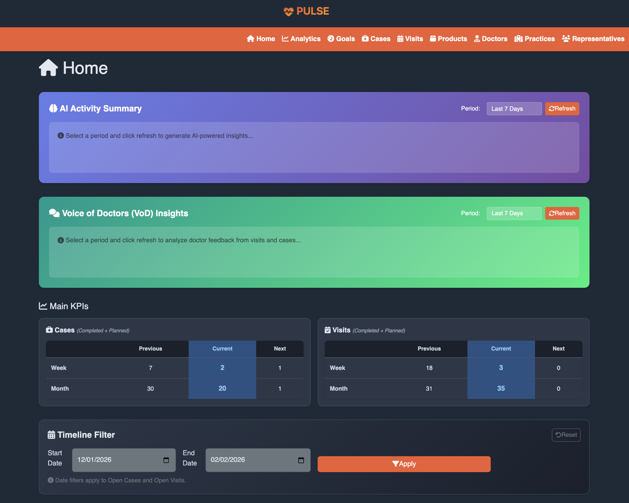Open the Start Date calendar picker

[x=166, y=460]
